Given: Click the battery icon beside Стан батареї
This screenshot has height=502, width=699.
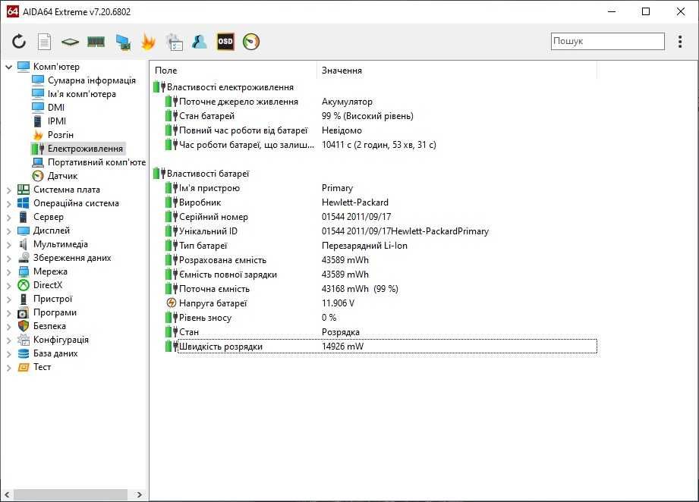Looking at the screenshot, I should (x=172, y=116).
